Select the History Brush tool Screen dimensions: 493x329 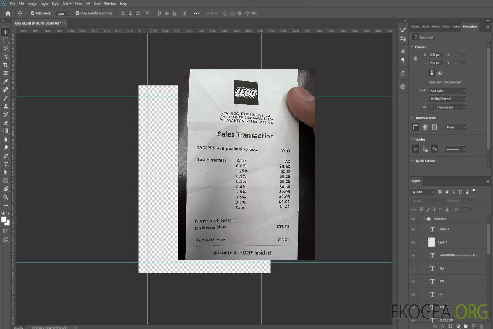tap(5, 115)
